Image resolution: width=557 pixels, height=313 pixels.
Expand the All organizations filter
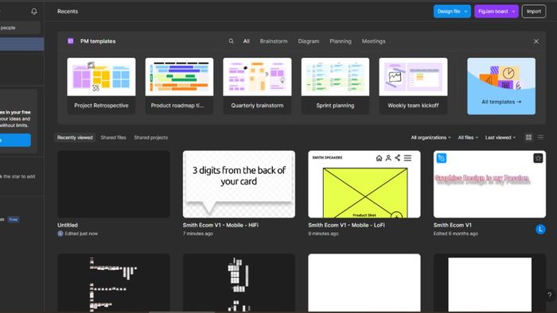(x=431, y=137)
